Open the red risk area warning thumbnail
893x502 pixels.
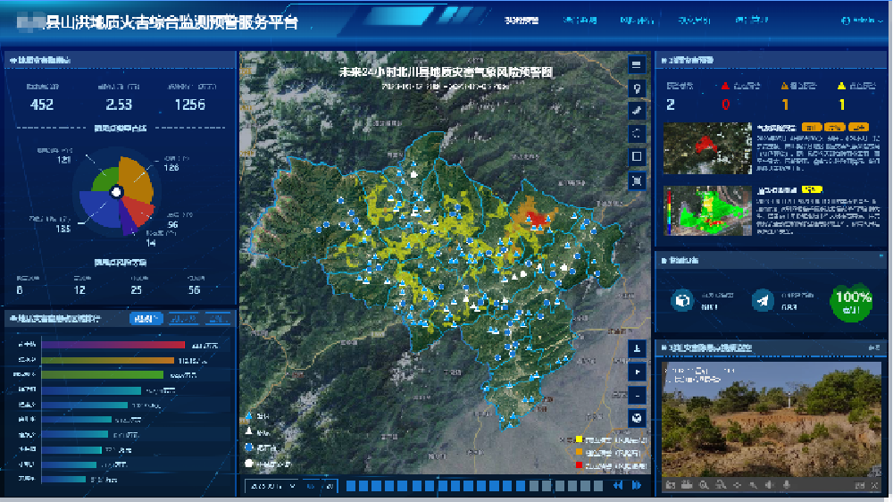(707, 147)
